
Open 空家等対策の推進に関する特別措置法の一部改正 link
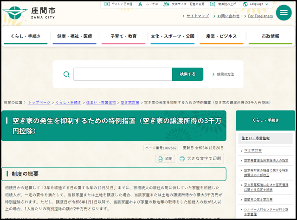(x=266, y=173)
